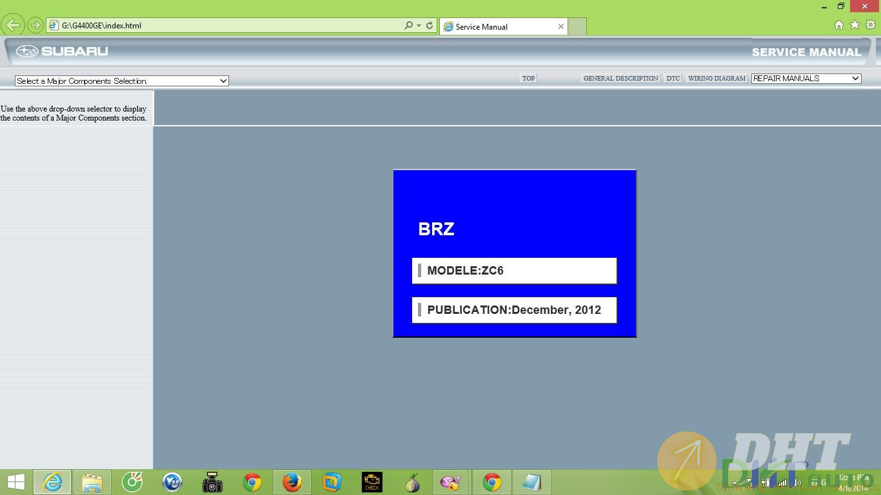Open the Windows Start button
This screenshot has width=881, height=495.
pyautogui.click(x=15, y=482)
